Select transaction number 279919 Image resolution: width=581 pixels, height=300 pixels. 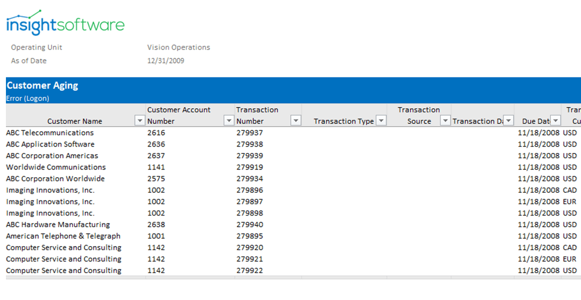250,168
